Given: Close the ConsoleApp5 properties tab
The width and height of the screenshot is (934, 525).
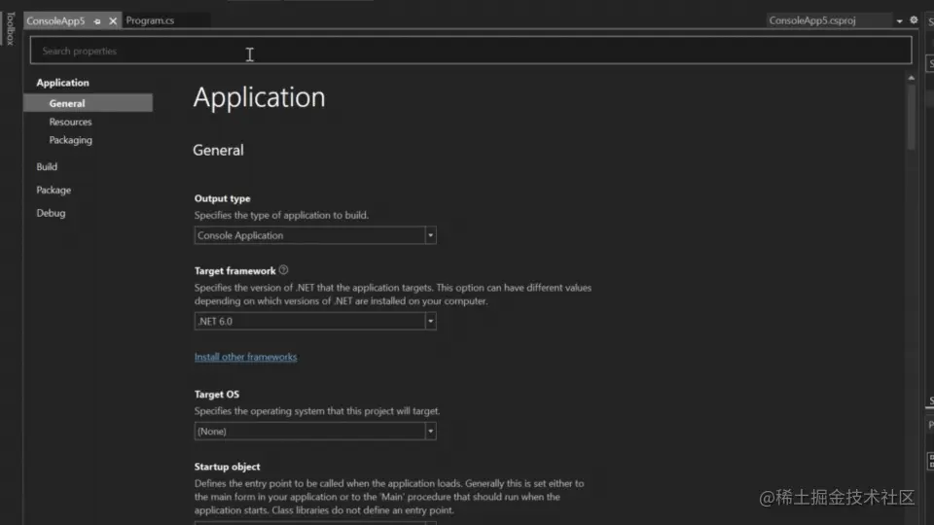Looking at the screenshot, I should click(x=113, y=20).
